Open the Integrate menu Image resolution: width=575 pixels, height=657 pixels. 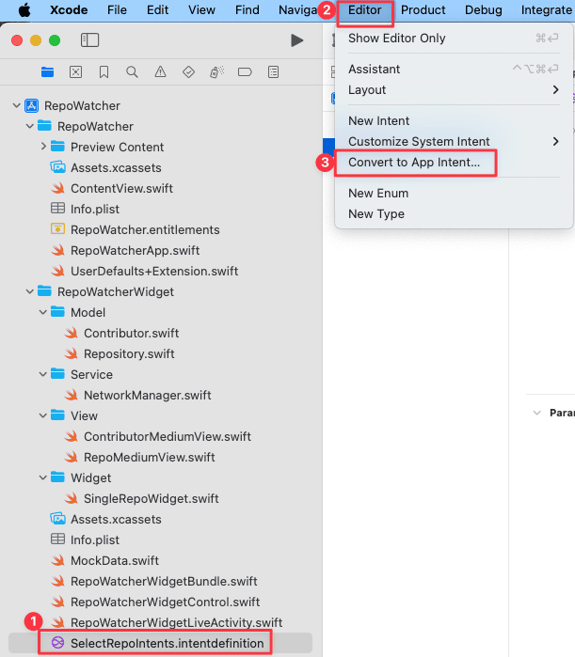click(x=547, y=10)
